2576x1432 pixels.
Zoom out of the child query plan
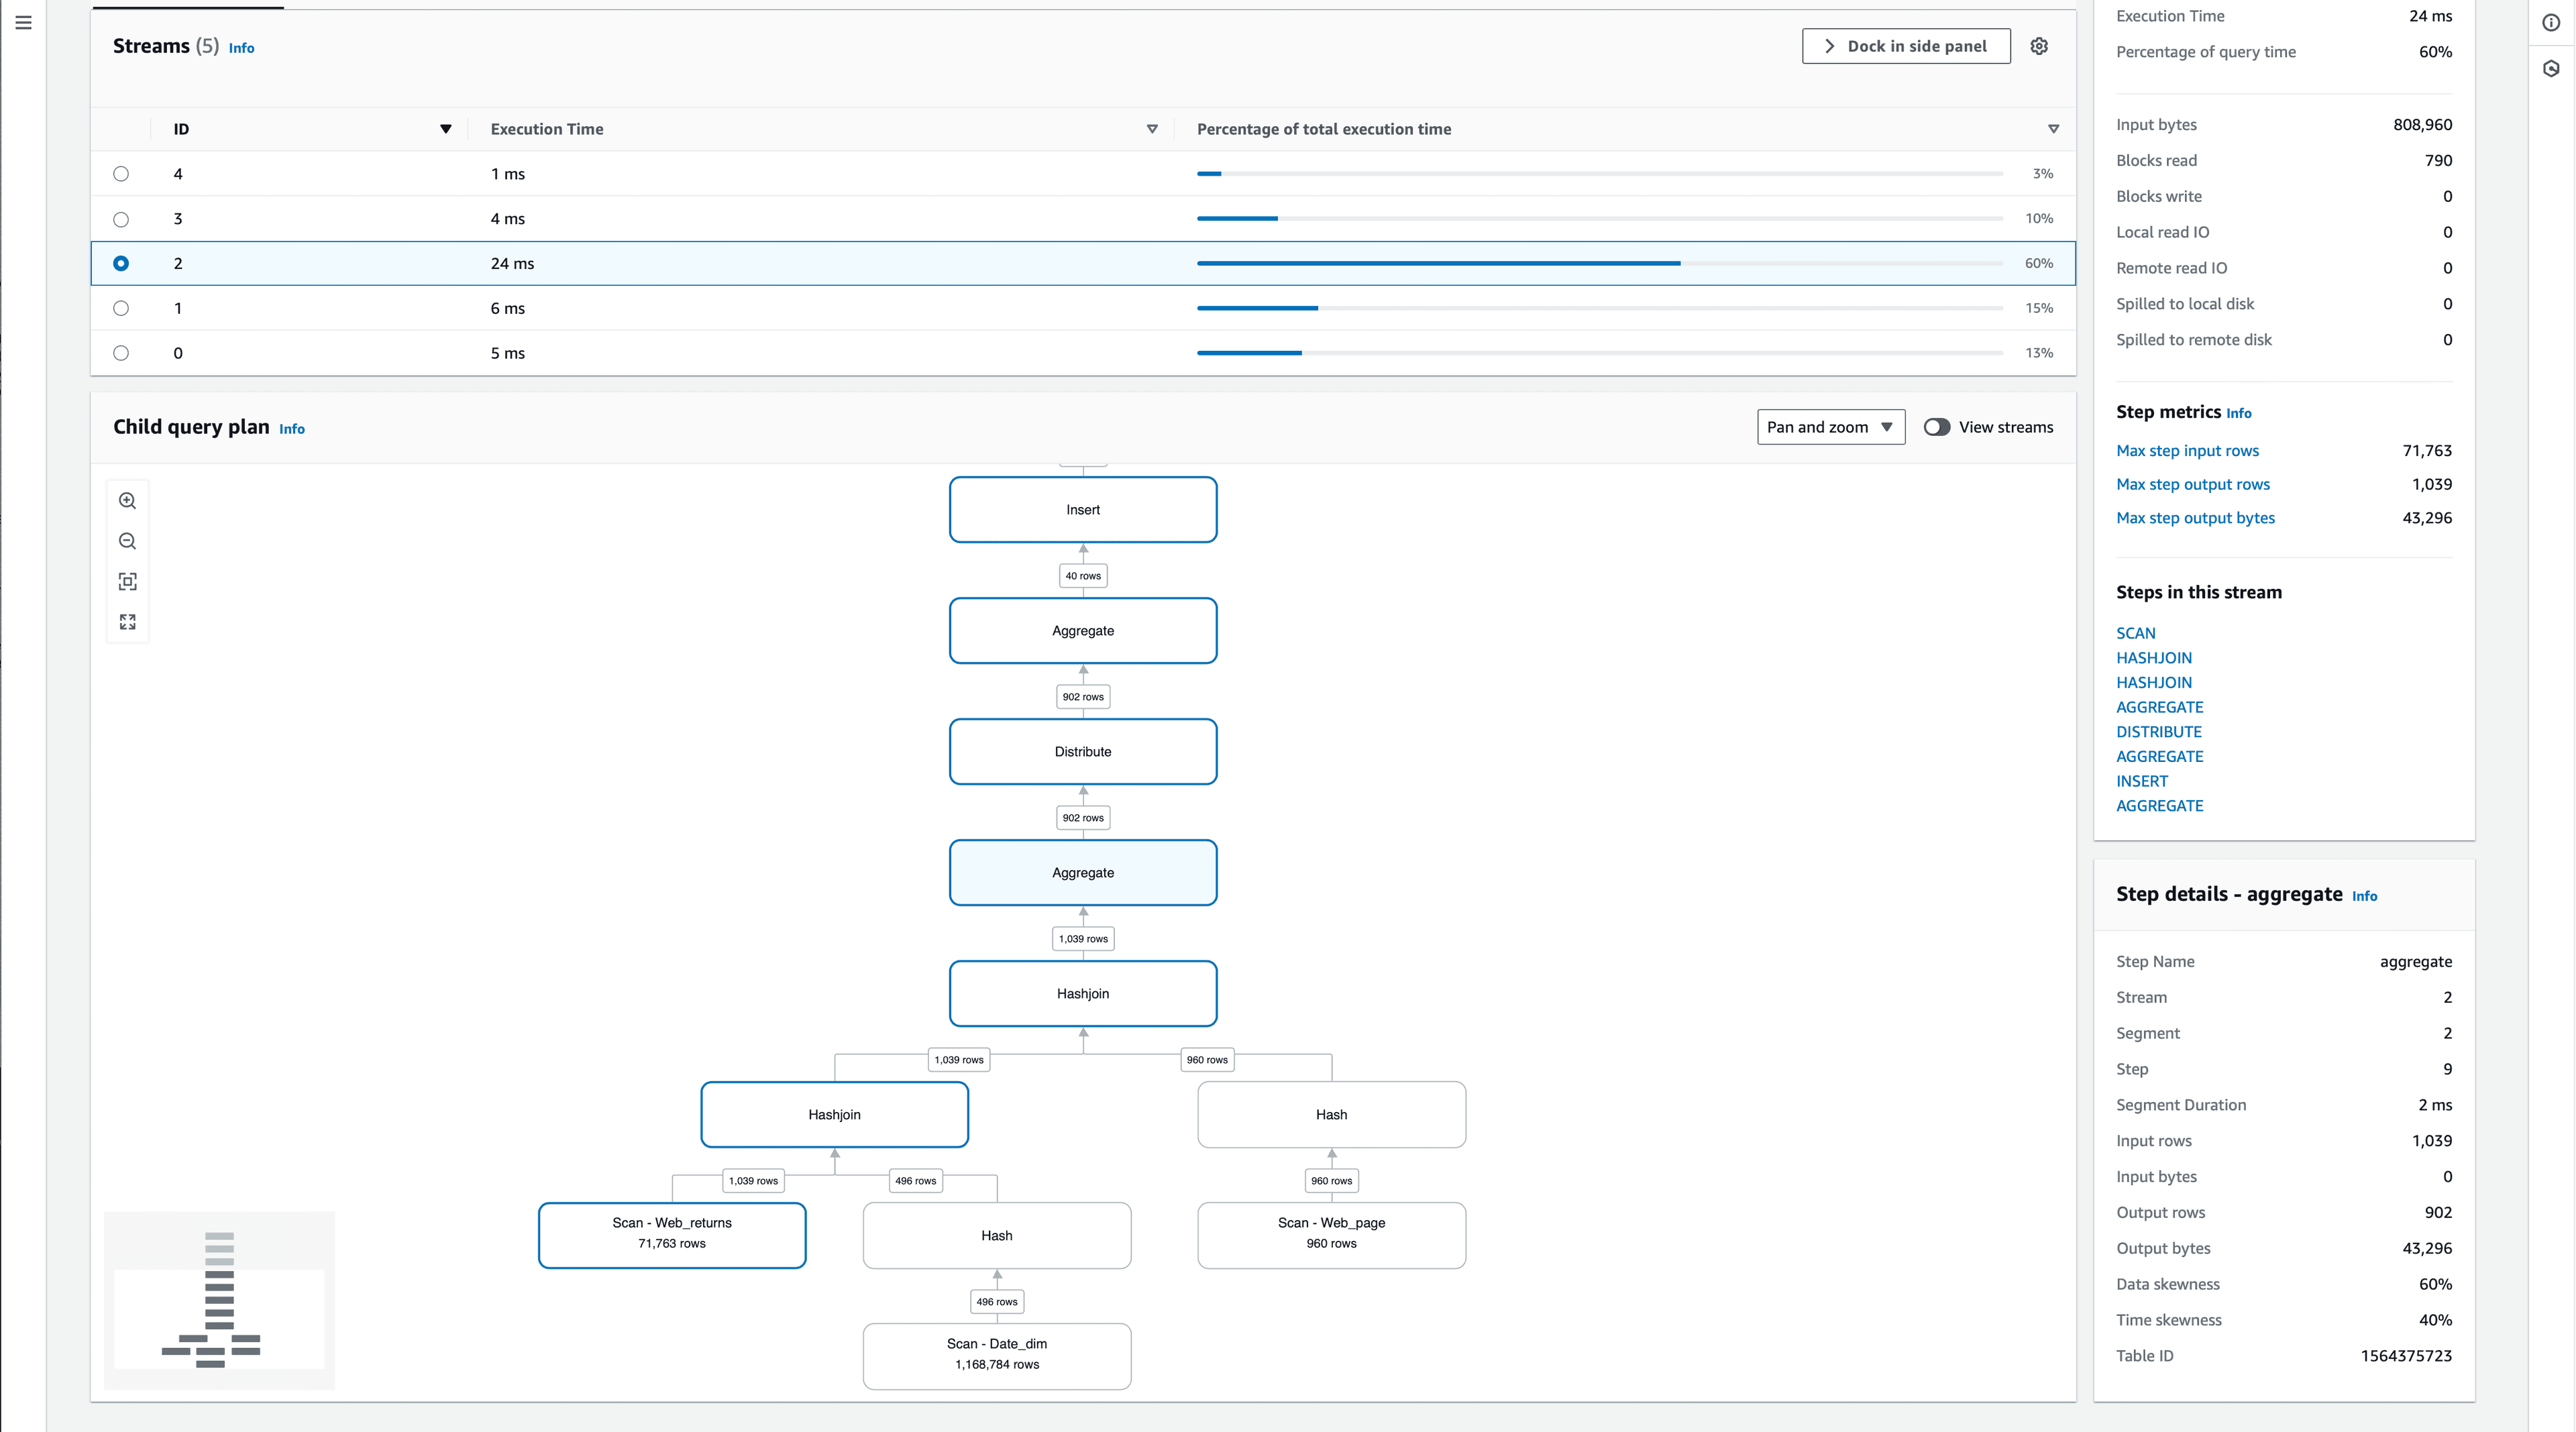[127, 541]
